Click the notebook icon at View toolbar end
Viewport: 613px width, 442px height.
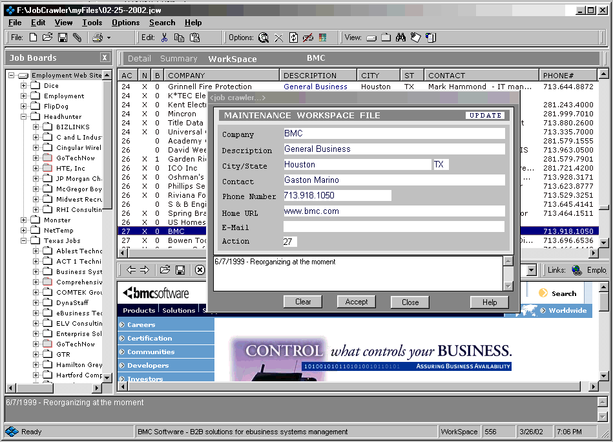[431, 37]
